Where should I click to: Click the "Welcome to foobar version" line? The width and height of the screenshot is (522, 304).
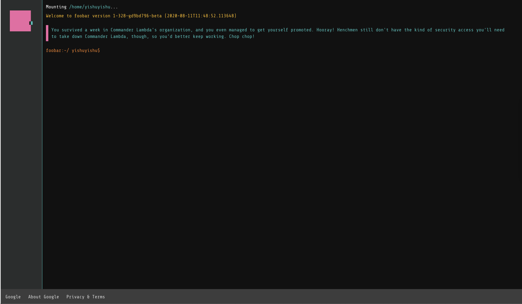point(141,16)
